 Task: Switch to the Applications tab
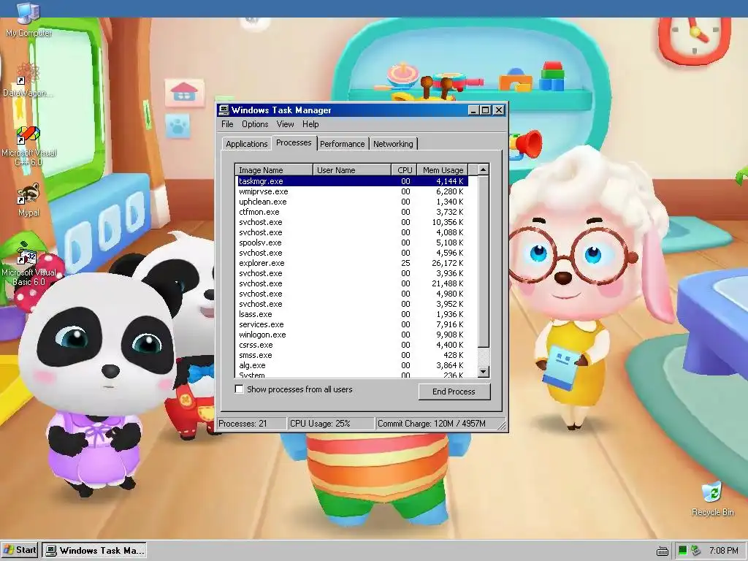click(247, 144)
